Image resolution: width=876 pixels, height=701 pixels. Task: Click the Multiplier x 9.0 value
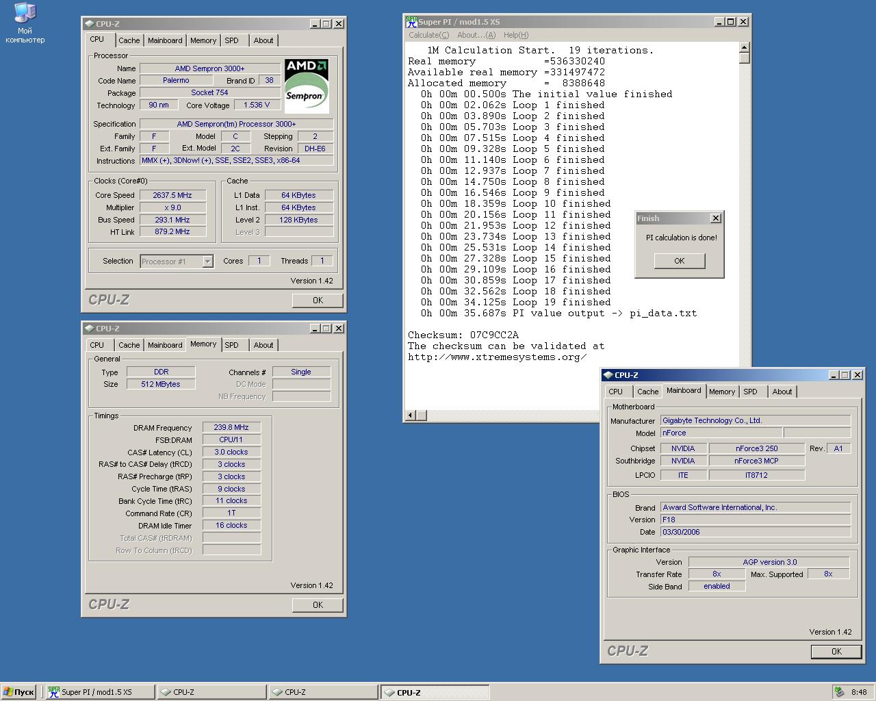(172, 207)
